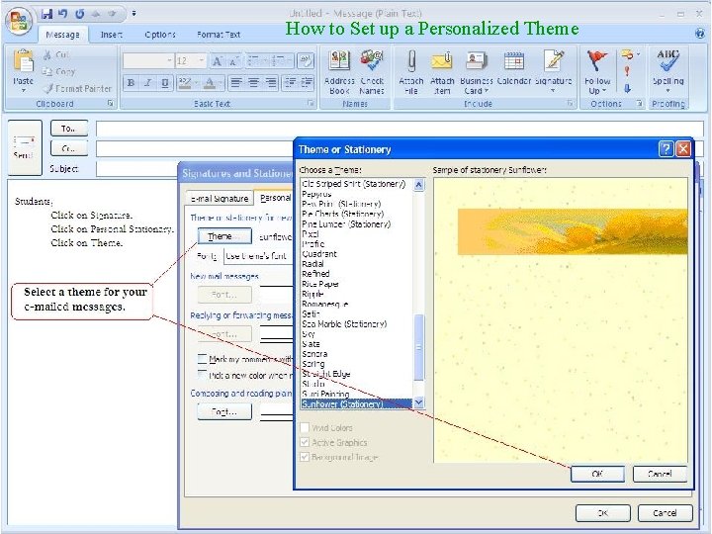Image resolution: width=712 pixels, height=534 pixels.
Task: Switch to the Insert ribbon tab
Action: point(112,35)
